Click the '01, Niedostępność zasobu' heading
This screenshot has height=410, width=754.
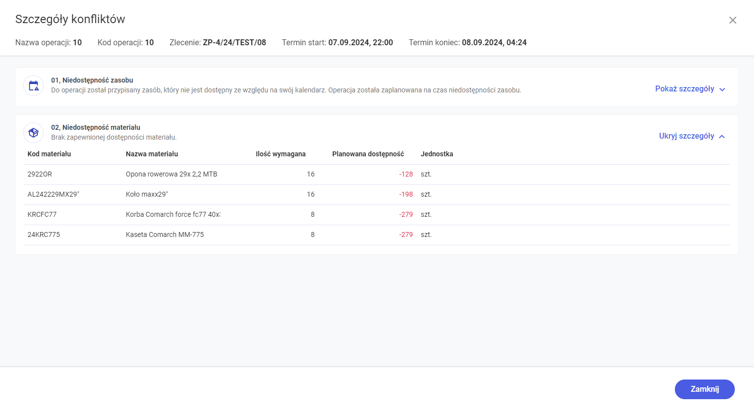pos(92,80)
